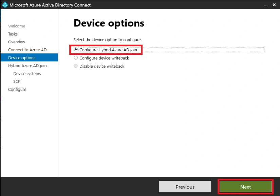Click the Azure AD Connect logo icon

5,5
